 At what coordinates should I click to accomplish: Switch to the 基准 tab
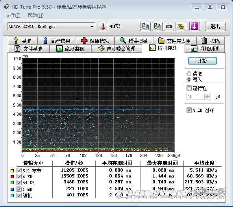(x=22, y=41)
